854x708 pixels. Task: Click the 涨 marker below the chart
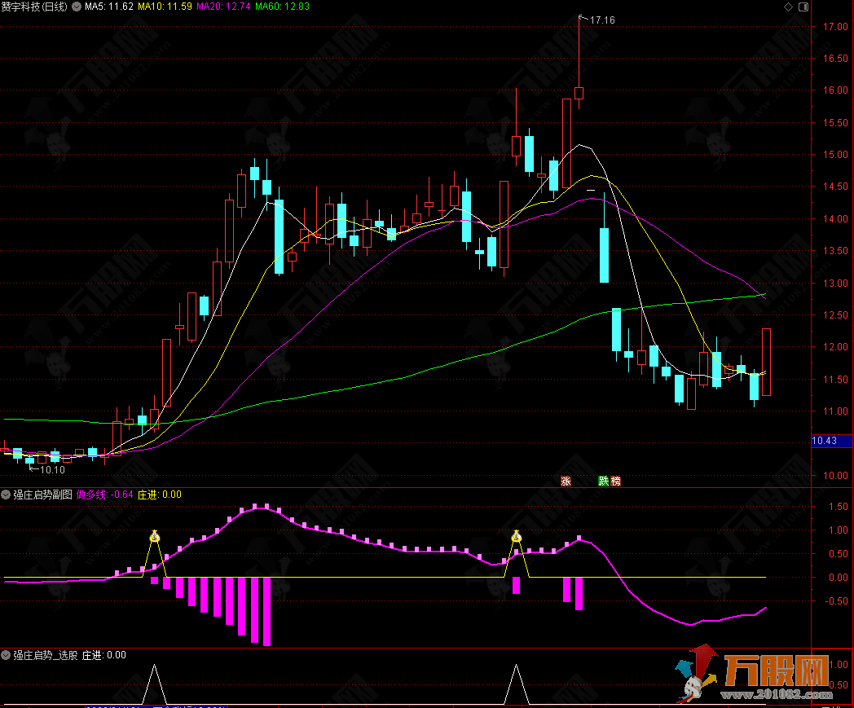tap(566, 481)
